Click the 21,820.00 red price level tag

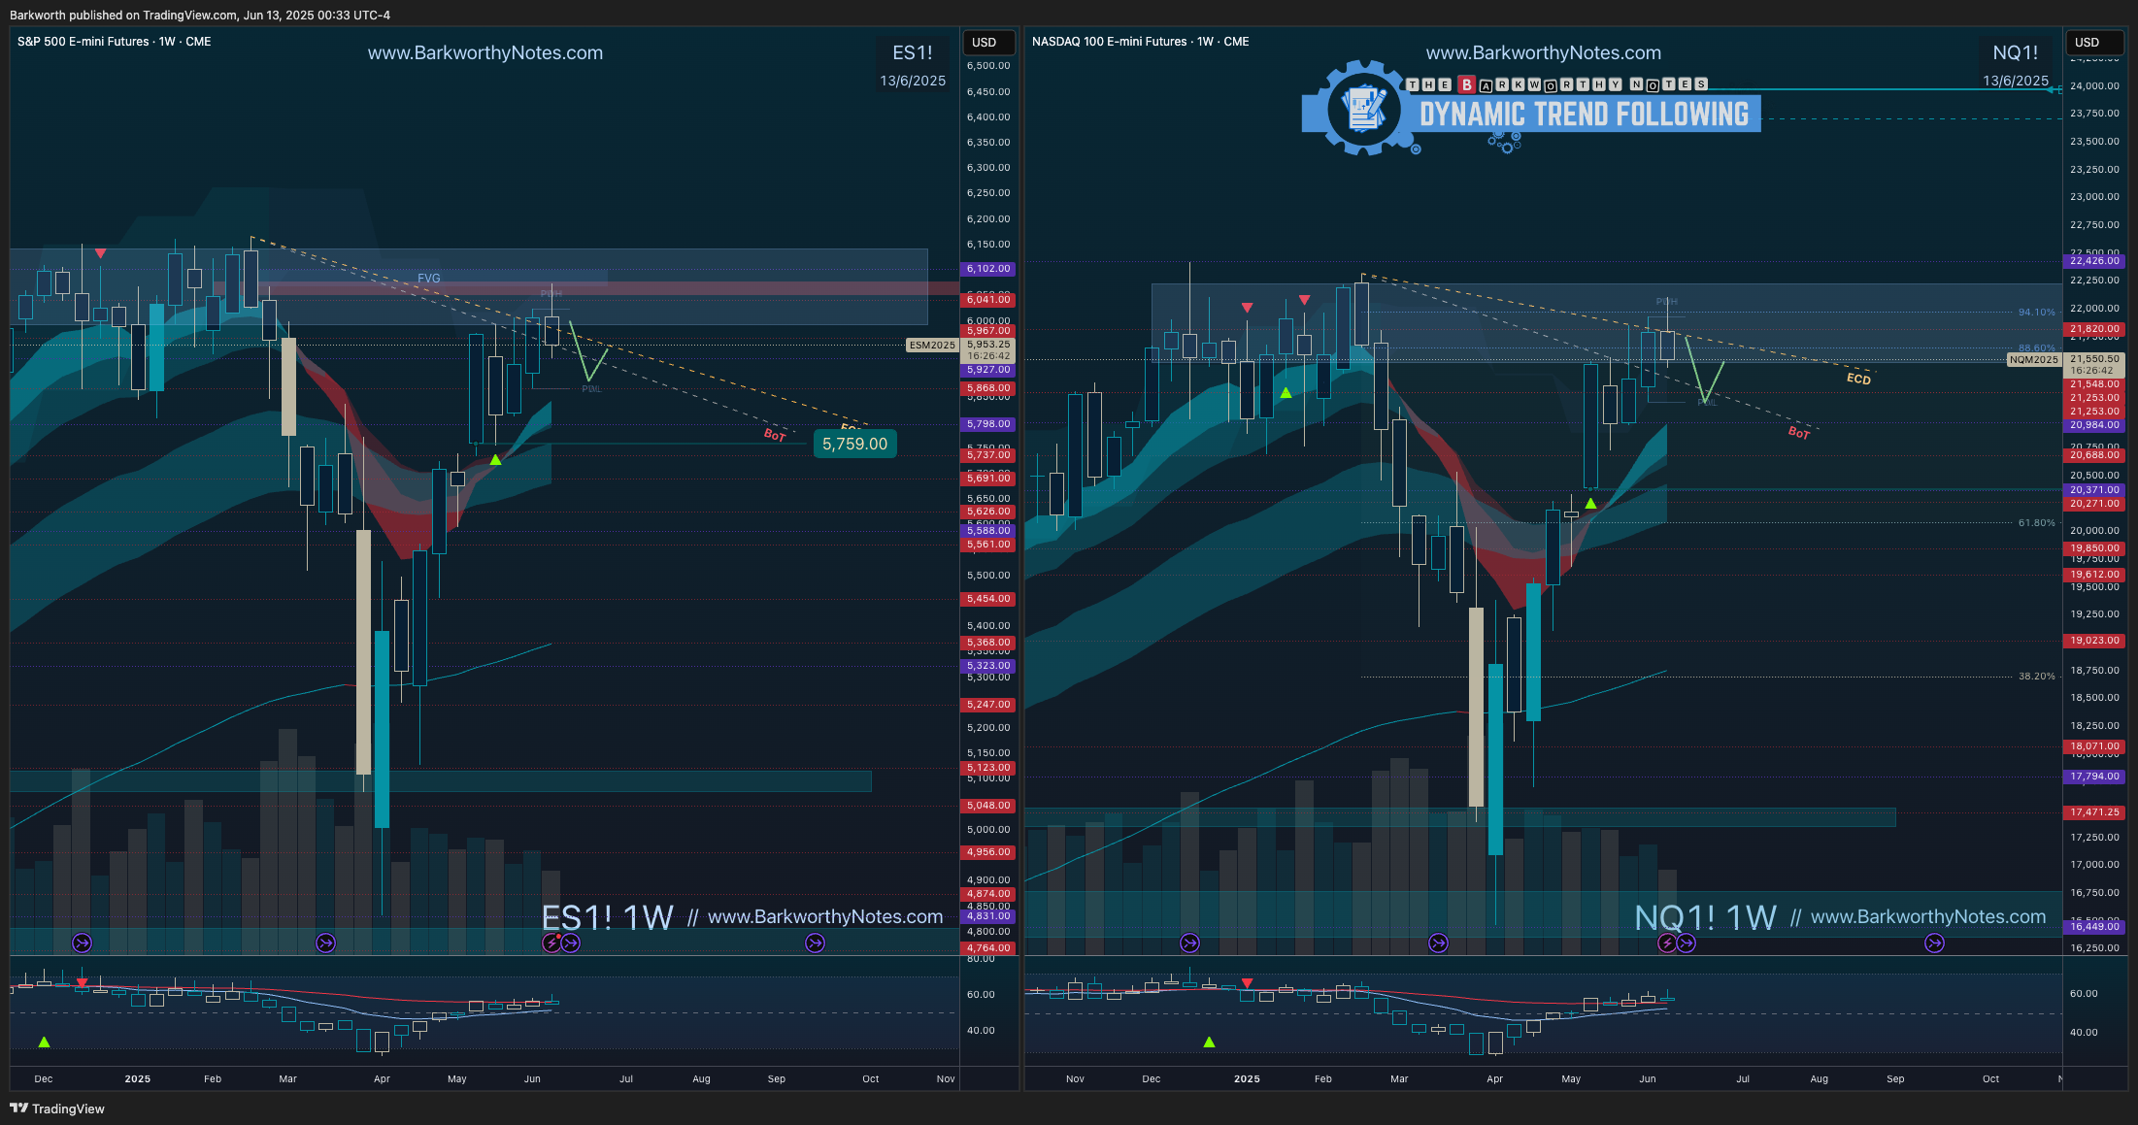pos(2094,329)
